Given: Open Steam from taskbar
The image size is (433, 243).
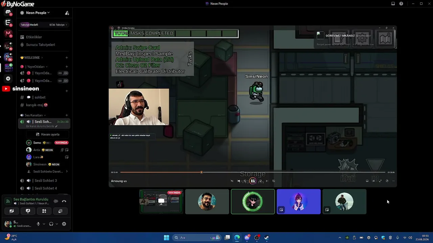Looking at the screenshot, I should point(267,238).
